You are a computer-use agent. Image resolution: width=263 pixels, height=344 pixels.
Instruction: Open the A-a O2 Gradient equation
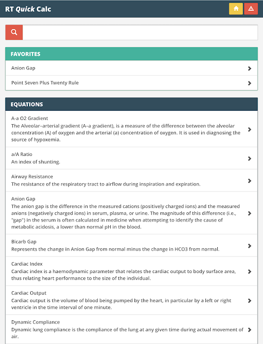[x=131, y=129]
